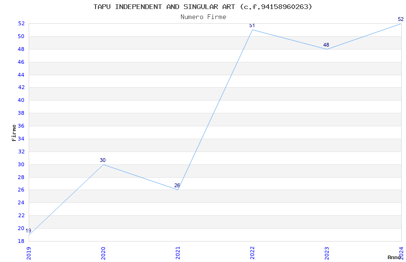Click the data label 48 above 2023
The width and height of the screenshot is (406, 262).
(x=326, y=45)
